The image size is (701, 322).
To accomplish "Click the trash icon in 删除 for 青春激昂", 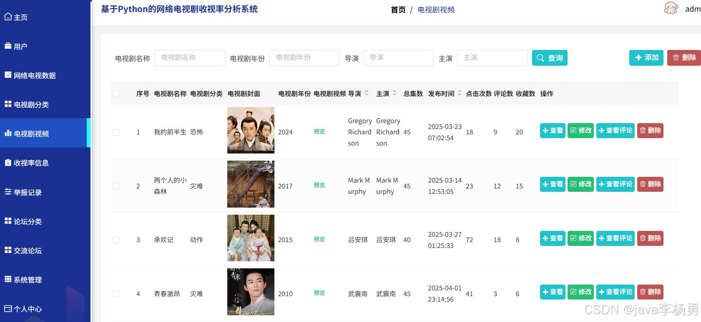I will pos(643,292).
